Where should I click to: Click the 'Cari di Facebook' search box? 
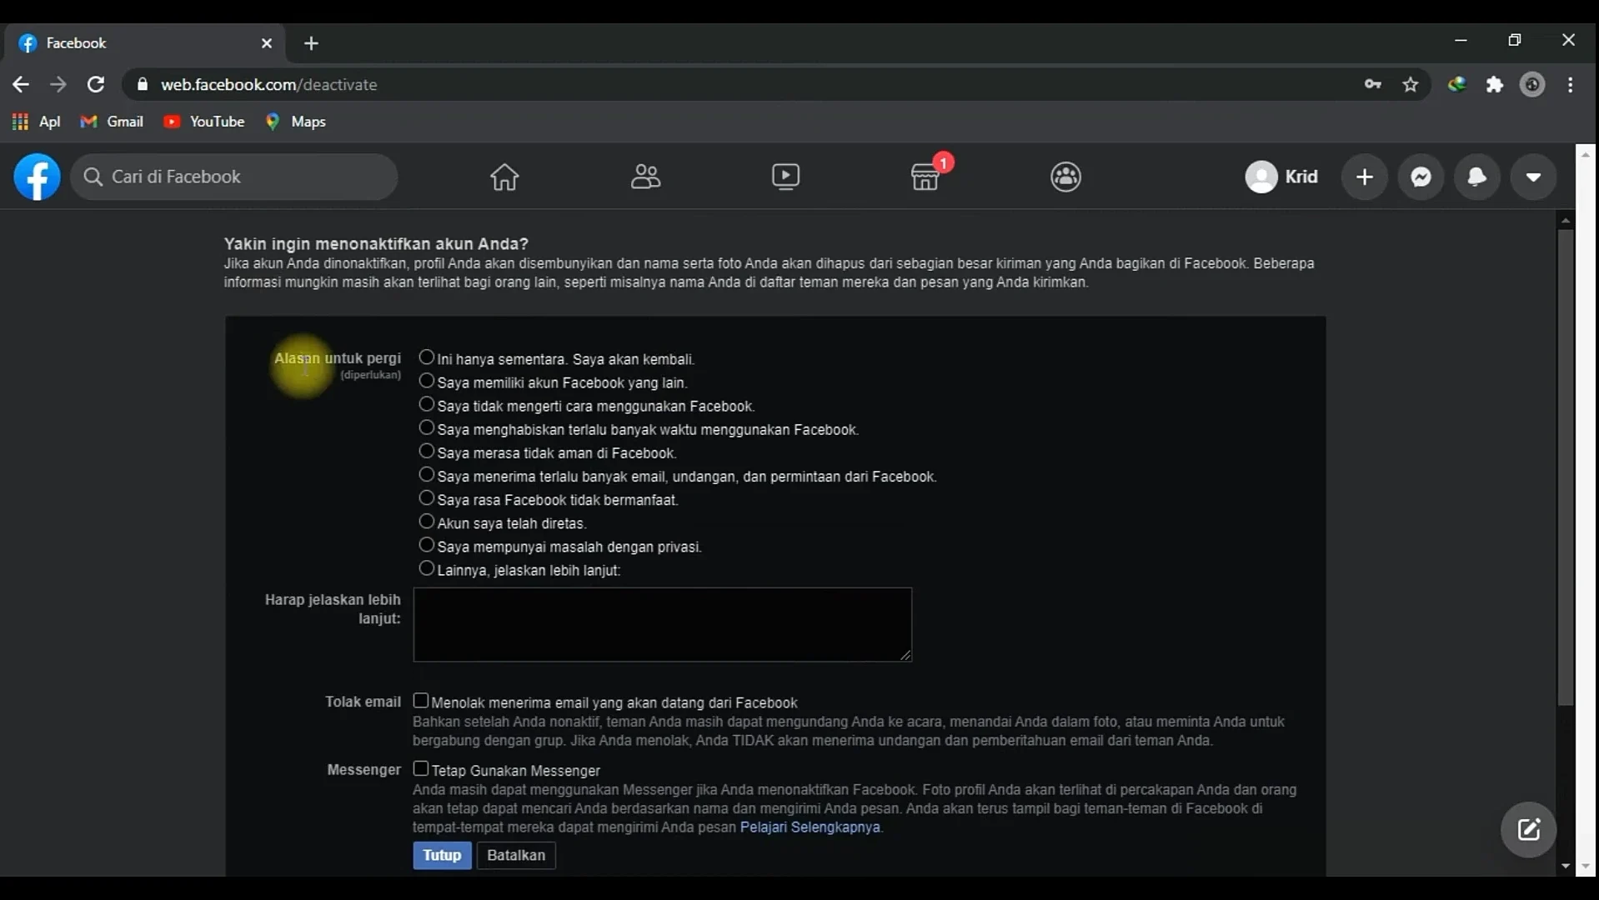click(x=233, y=177)
